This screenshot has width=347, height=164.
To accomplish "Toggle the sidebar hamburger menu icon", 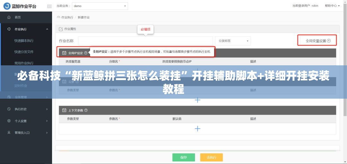I will (x=49, y=6).
